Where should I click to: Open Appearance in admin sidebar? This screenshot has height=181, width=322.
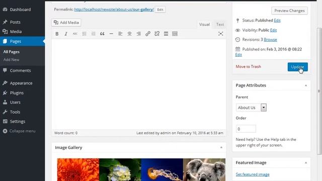tap(22, 83)
